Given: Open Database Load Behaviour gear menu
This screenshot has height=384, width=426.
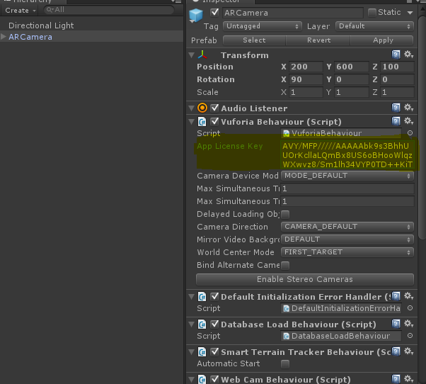Looking at the screenshot, I should [x=408, y=323].
